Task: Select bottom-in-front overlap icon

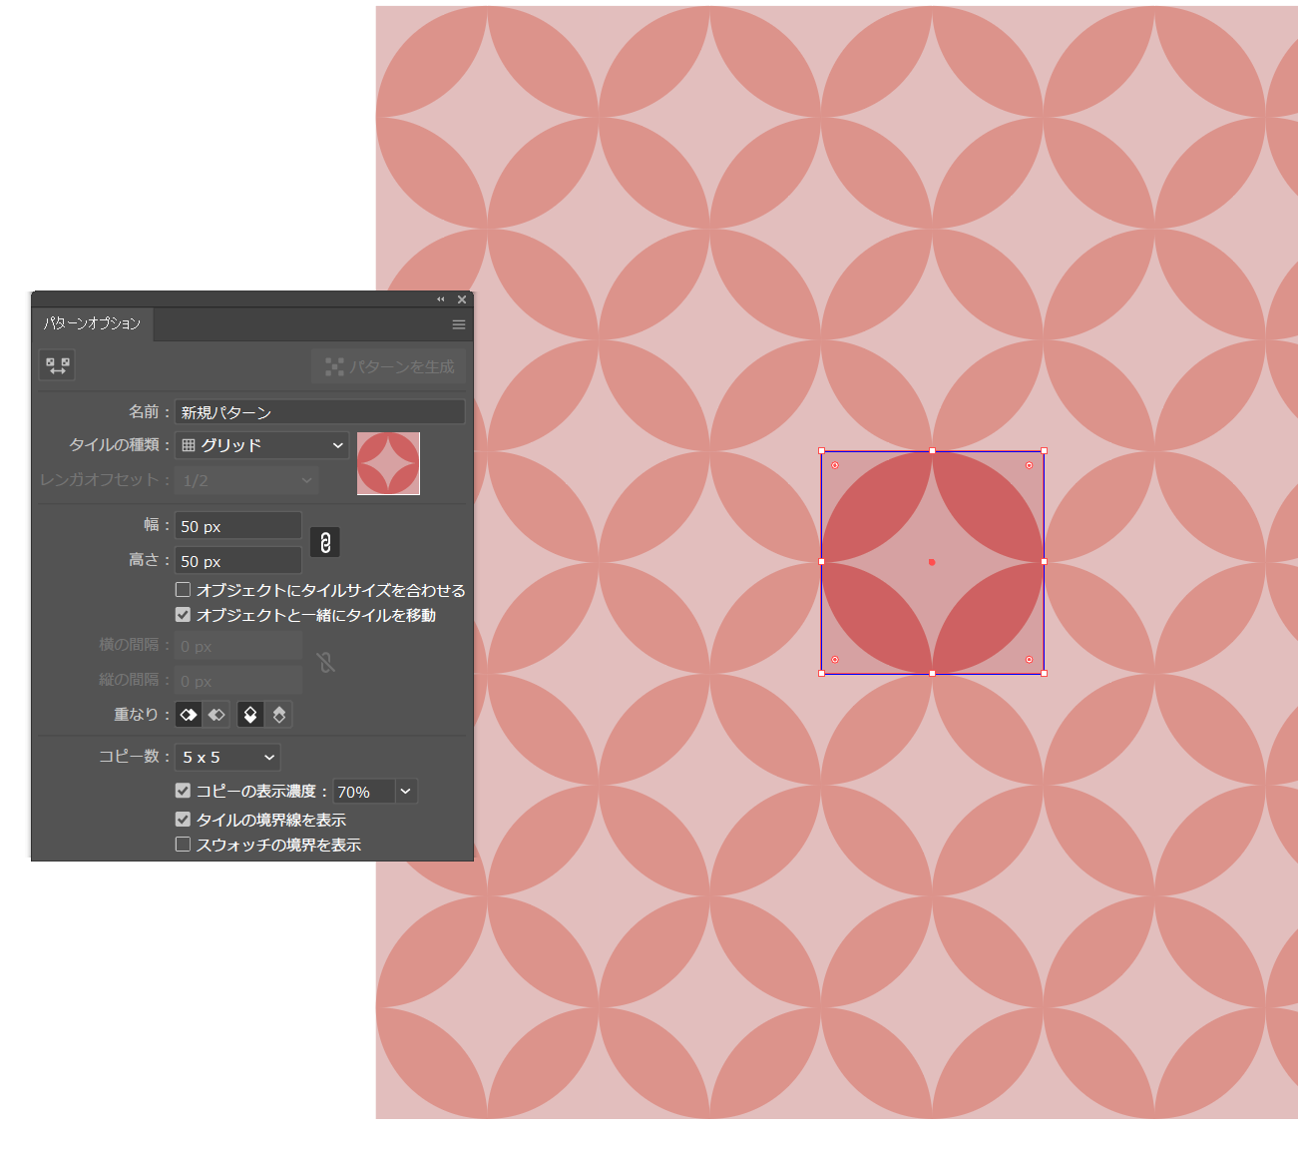Action: coord(279,715)
